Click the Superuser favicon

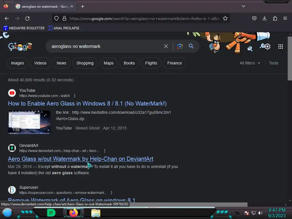[x=12, y=190]
